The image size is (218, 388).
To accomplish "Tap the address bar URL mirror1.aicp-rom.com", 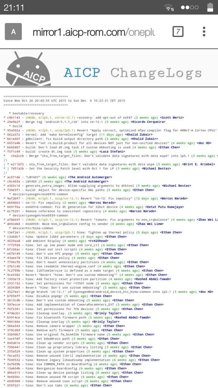I will click(94, 32).
